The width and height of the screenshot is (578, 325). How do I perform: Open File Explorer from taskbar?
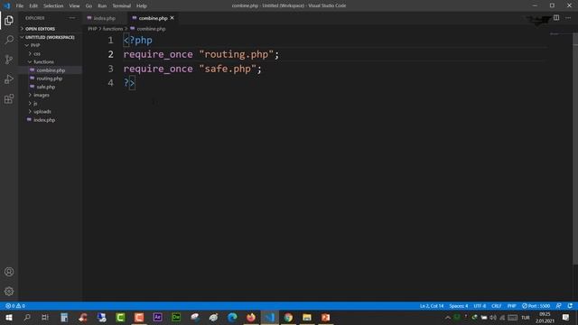click(x=307, y=317)
